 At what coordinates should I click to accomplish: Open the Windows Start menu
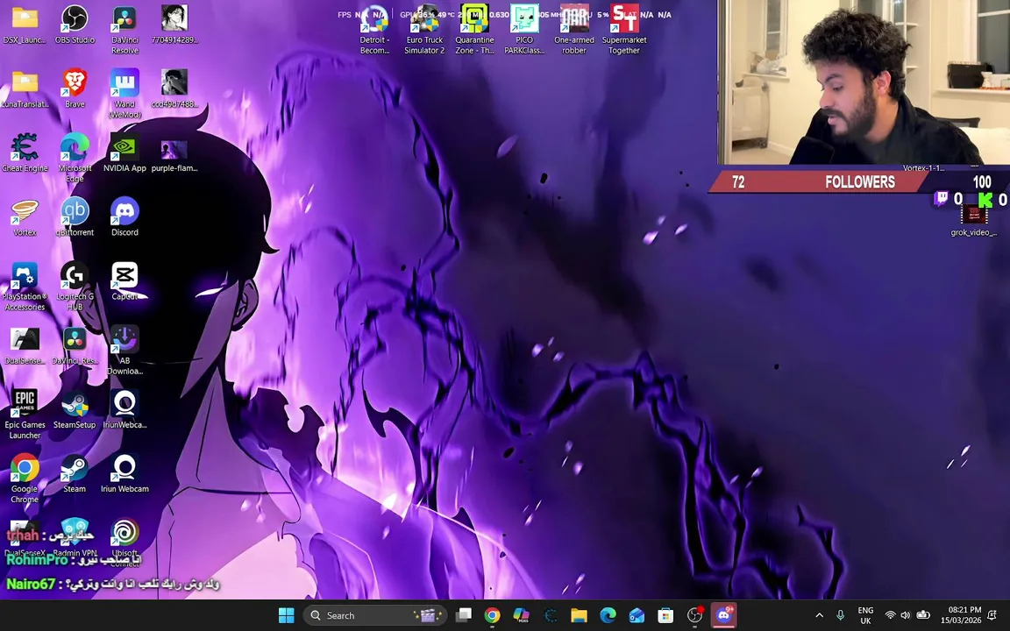tap(287, 615)
